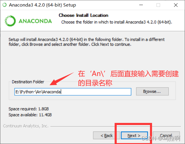The image size is (185, 144).
Task: Click the green Anaconda ring logo
Action: pos(10,21)
